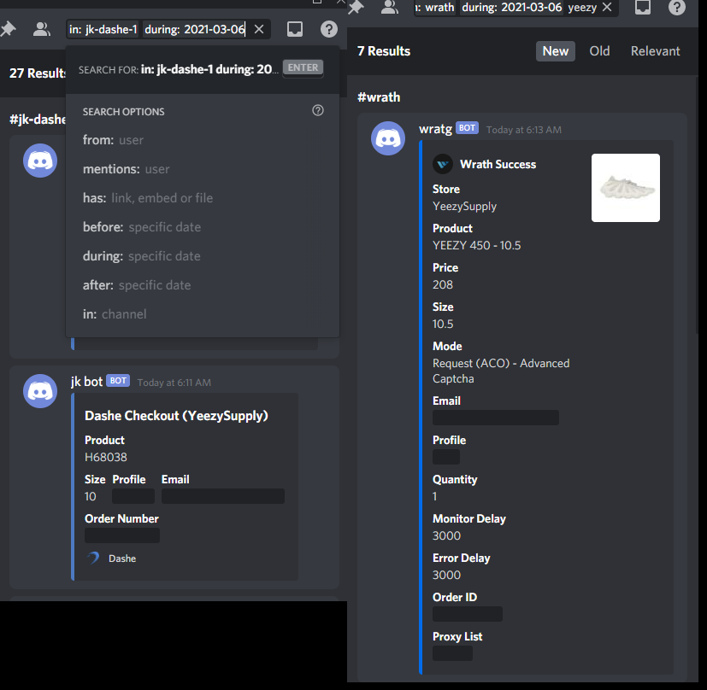Open inbox icon in left Discord window
The height and width of the screenshot is (690, 707).
pyautogui.click(x=295, y=29)
